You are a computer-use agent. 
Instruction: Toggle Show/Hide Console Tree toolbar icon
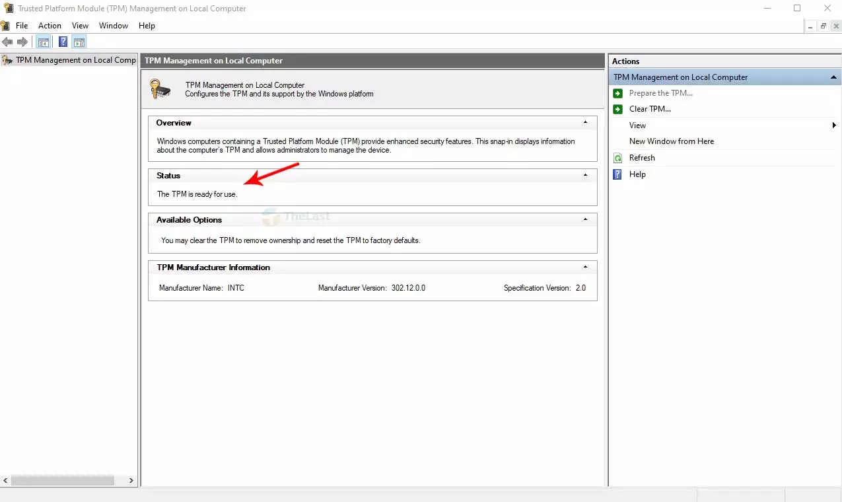point(44,42)
